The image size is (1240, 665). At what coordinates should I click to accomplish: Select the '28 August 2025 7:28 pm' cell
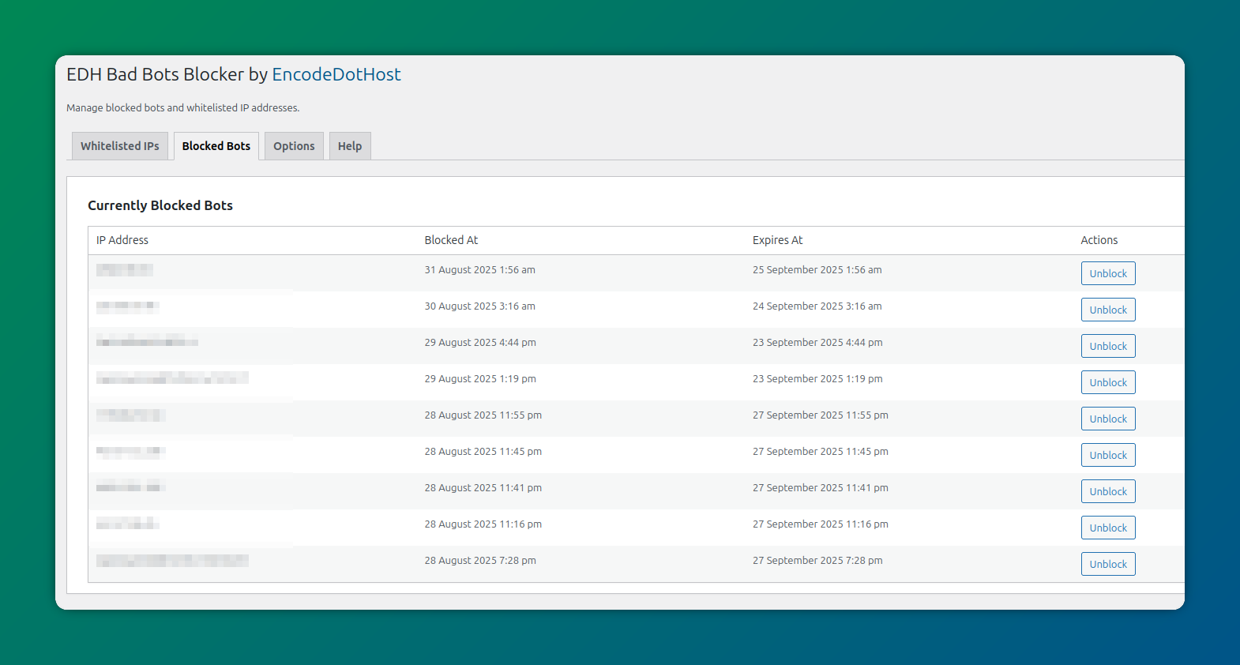point(480,561)
